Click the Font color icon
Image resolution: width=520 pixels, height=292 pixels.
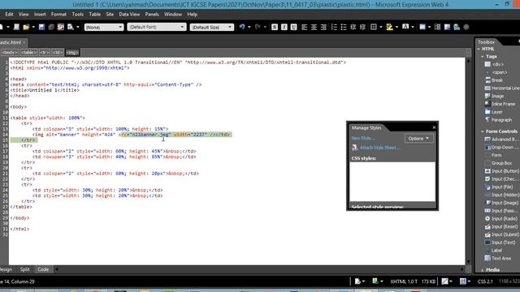click(405, 27)
